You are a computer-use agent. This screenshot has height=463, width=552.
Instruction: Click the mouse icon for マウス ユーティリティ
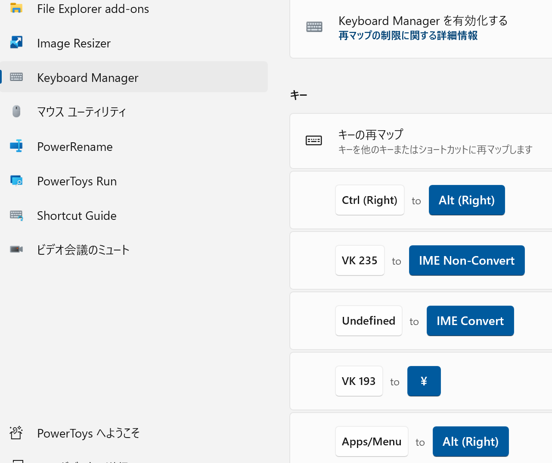click(16, 111)
